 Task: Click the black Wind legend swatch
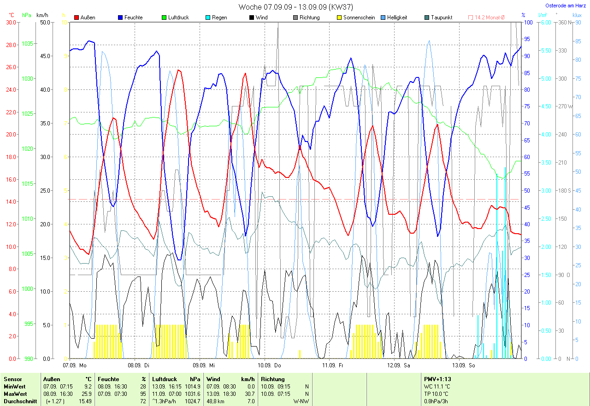point(252,18)
